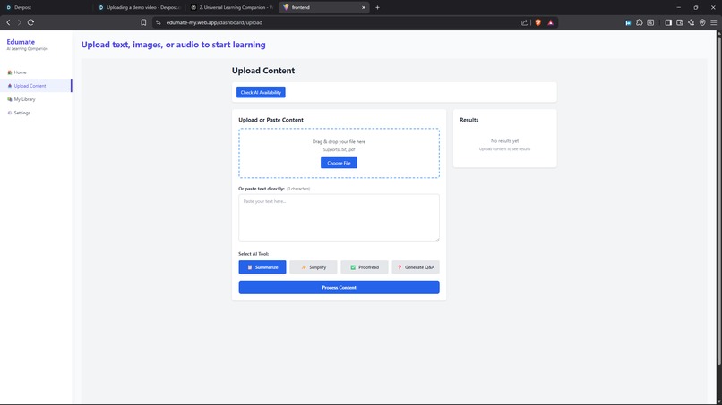Screen dimensions: 722x405
Task: Click the Settings gear icon in sidebar
Action: [x=10, y=113]
